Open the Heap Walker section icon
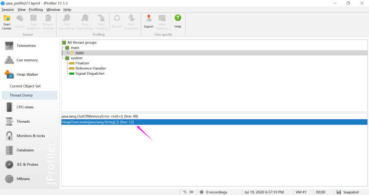 (x=9, y=74)
